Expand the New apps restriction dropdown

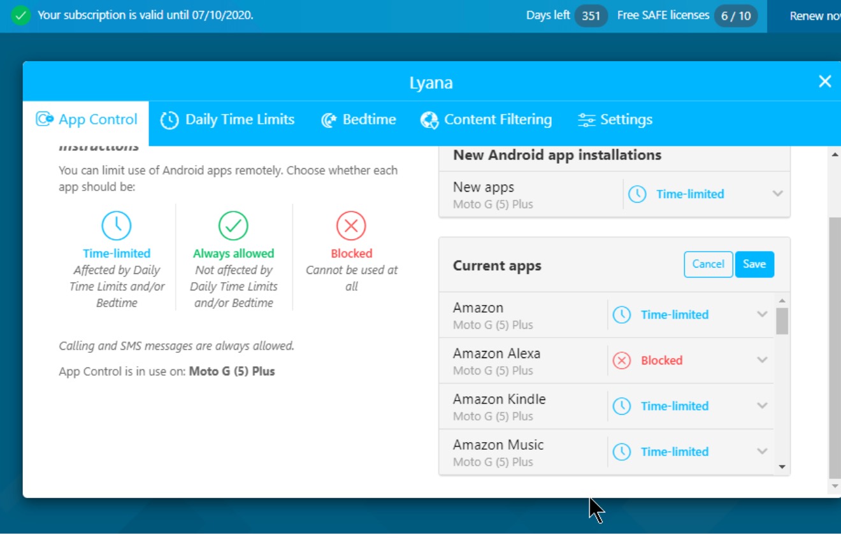click(777, 194)
